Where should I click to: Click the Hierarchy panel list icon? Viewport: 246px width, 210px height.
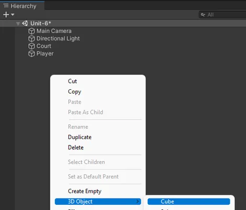click(x=6, y=6)
